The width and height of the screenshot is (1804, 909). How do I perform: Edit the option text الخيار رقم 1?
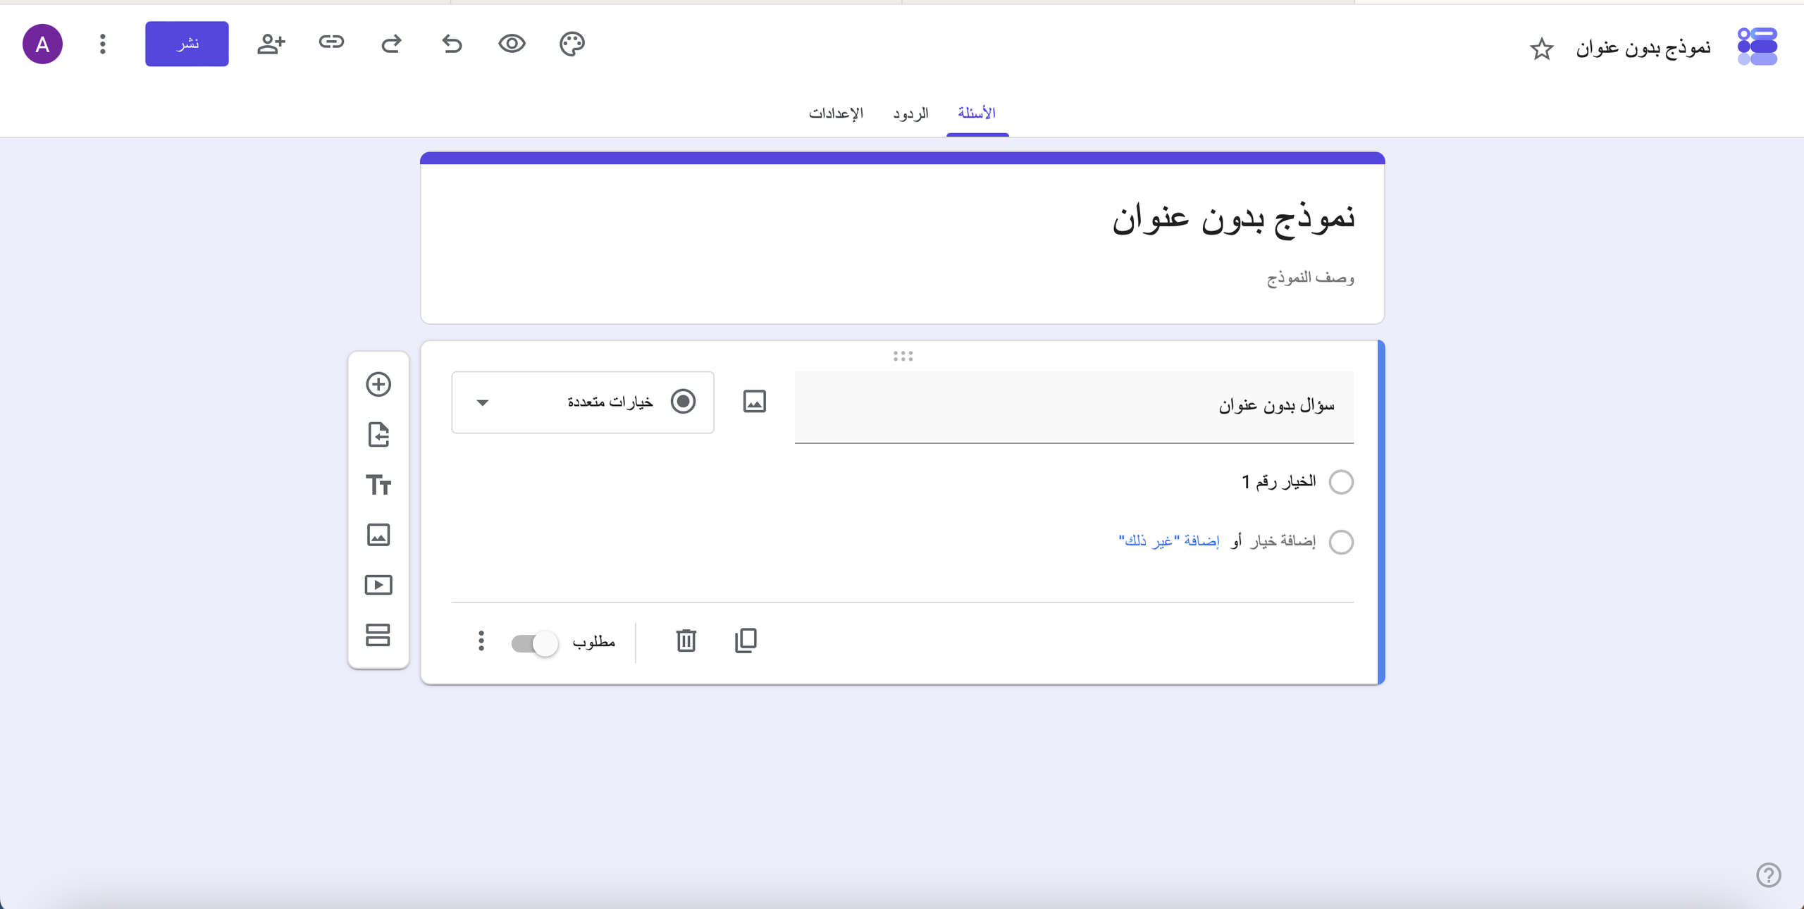1278,481
